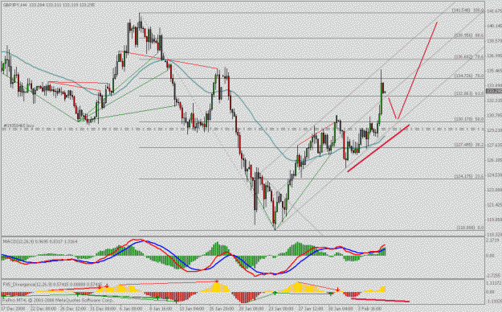The height and width of the screenshot is (312, 502).
Task: Click the Fibonacci 0.0 level label at 118.808
Action: click(470, 228)
